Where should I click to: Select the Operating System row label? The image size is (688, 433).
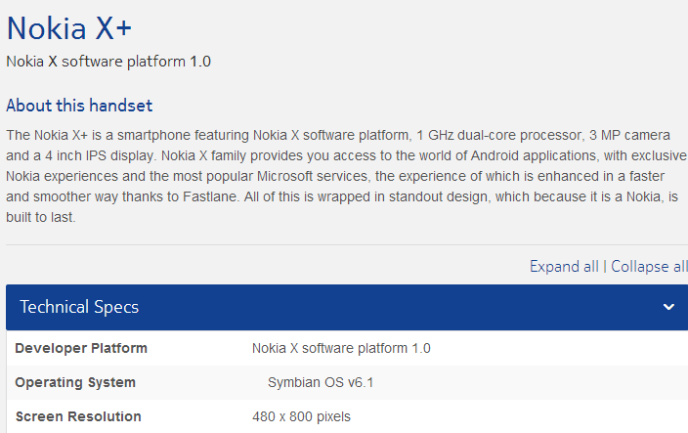75,382
